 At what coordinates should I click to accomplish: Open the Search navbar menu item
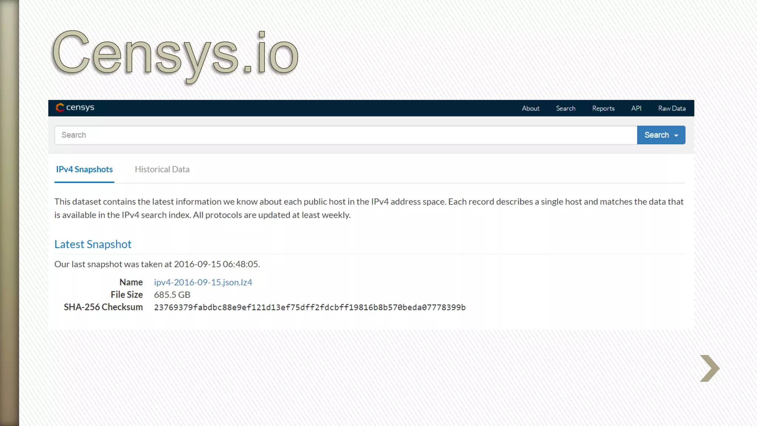point(566,108)
